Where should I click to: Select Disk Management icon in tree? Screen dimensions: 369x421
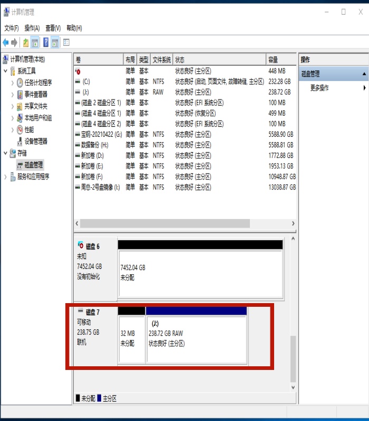point(20,165)
